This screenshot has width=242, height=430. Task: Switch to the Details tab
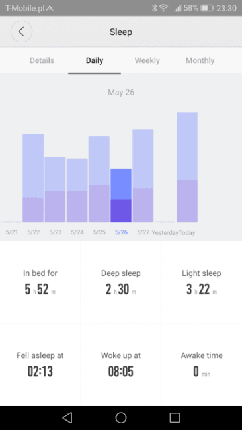click(x=42, y=60)
